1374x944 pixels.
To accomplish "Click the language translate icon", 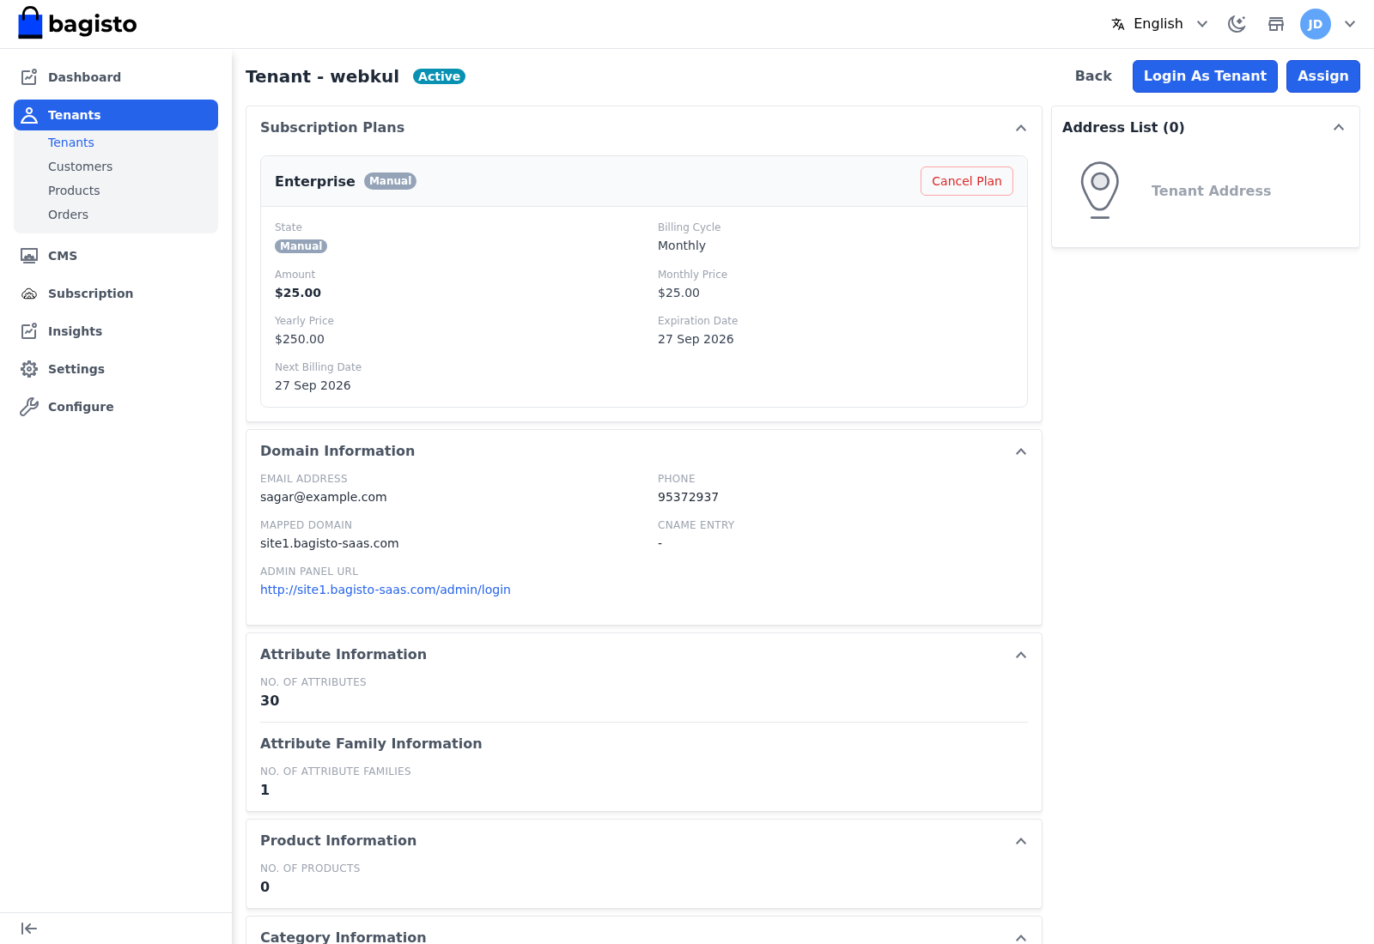I will (1118, 24).
